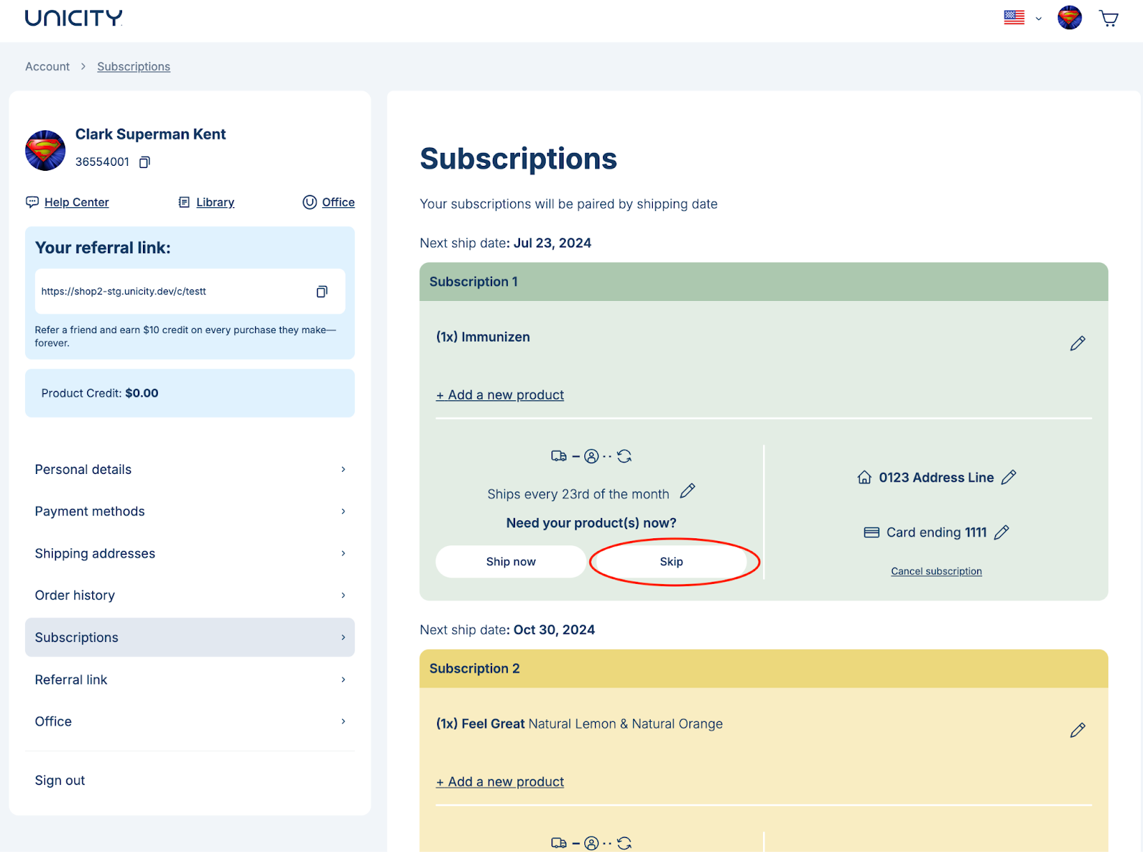The image size is (1143, 852).
Task: Open Office sidebar menu item
Action: 190,722
